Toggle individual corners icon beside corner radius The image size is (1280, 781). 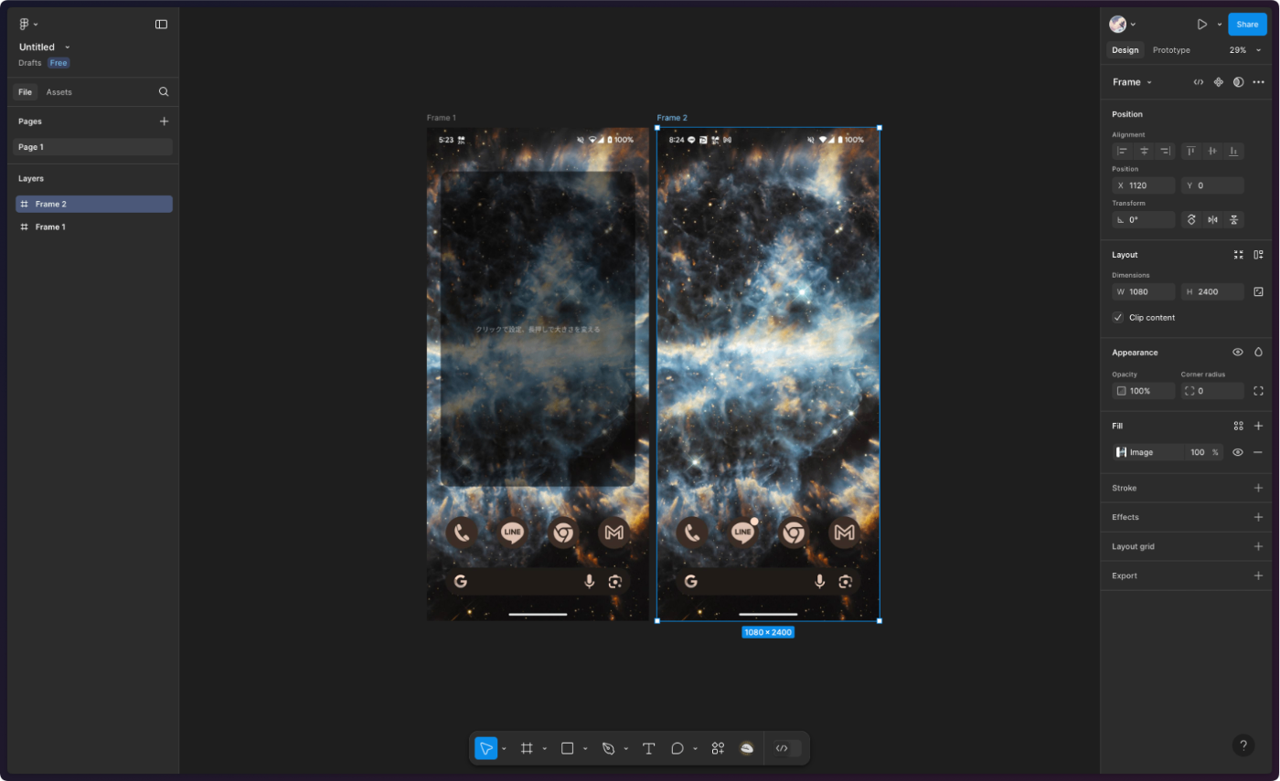(x=1258, y=391)
